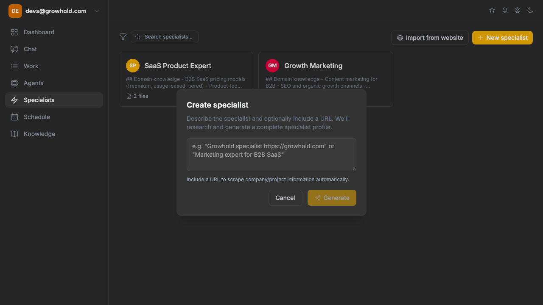
Task: Click the filter icon above the specialist cards
Action: click(x=123, y=37)
